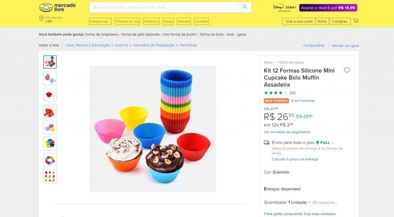Open the shopping cart icon
Screen dimensions: 394x217
point(356,21)
